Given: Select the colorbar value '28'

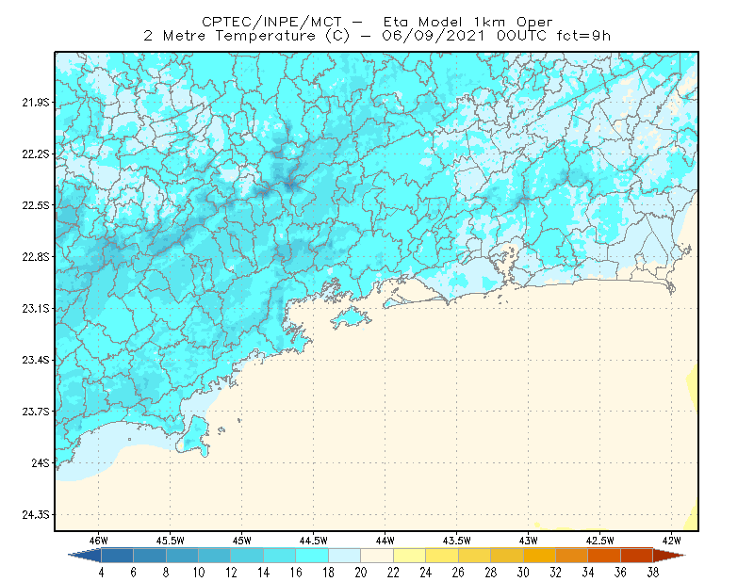Looking at the screenshot, I should [490, 573].
